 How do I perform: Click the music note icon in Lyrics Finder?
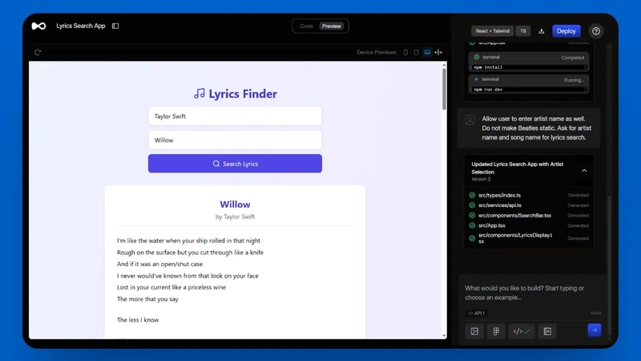(200, 94)
